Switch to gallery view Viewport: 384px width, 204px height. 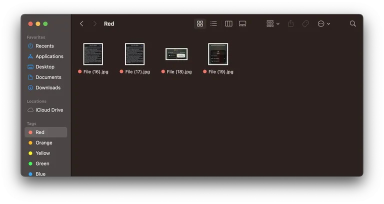[x=242, y=23]
